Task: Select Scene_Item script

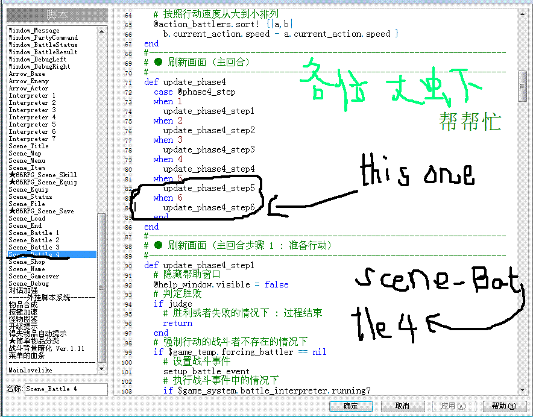Action: point(27,168)
